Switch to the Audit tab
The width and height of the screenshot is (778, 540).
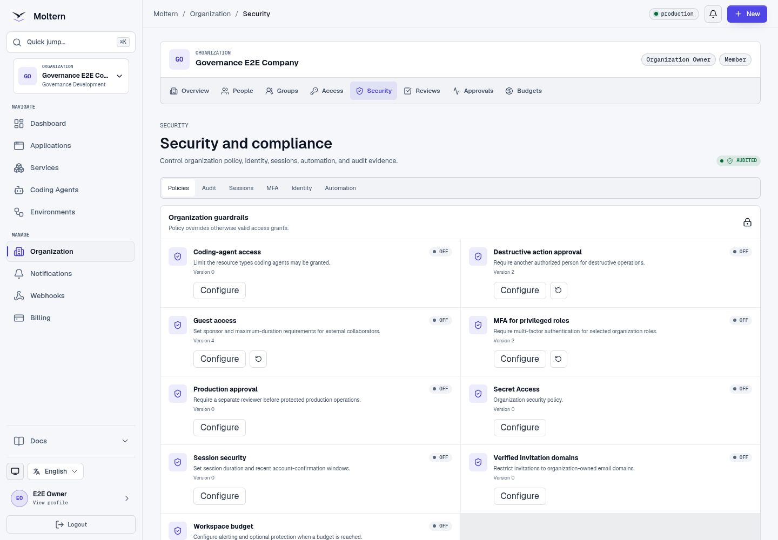coord(209,188)
